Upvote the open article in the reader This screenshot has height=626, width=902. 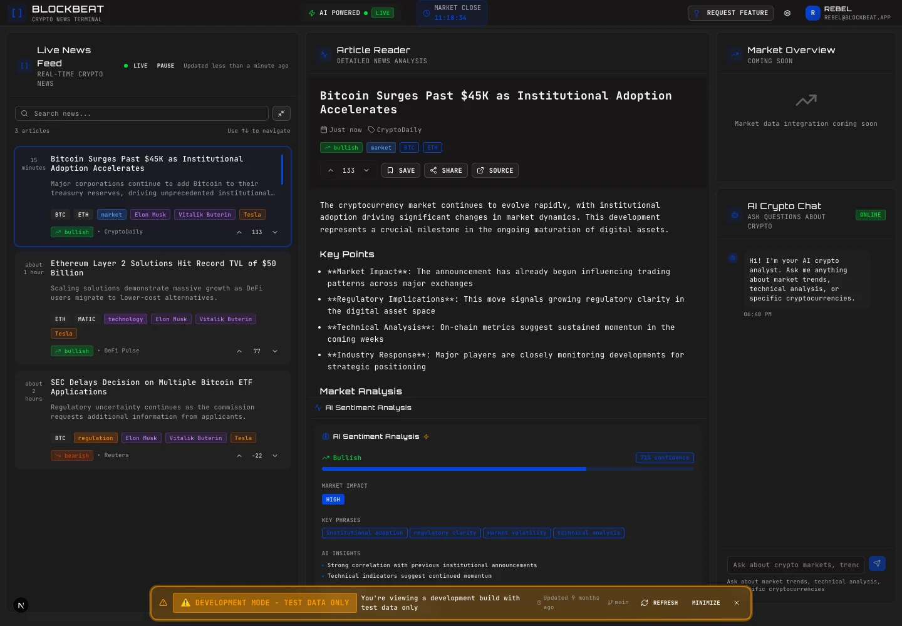[x=331, y=170]
